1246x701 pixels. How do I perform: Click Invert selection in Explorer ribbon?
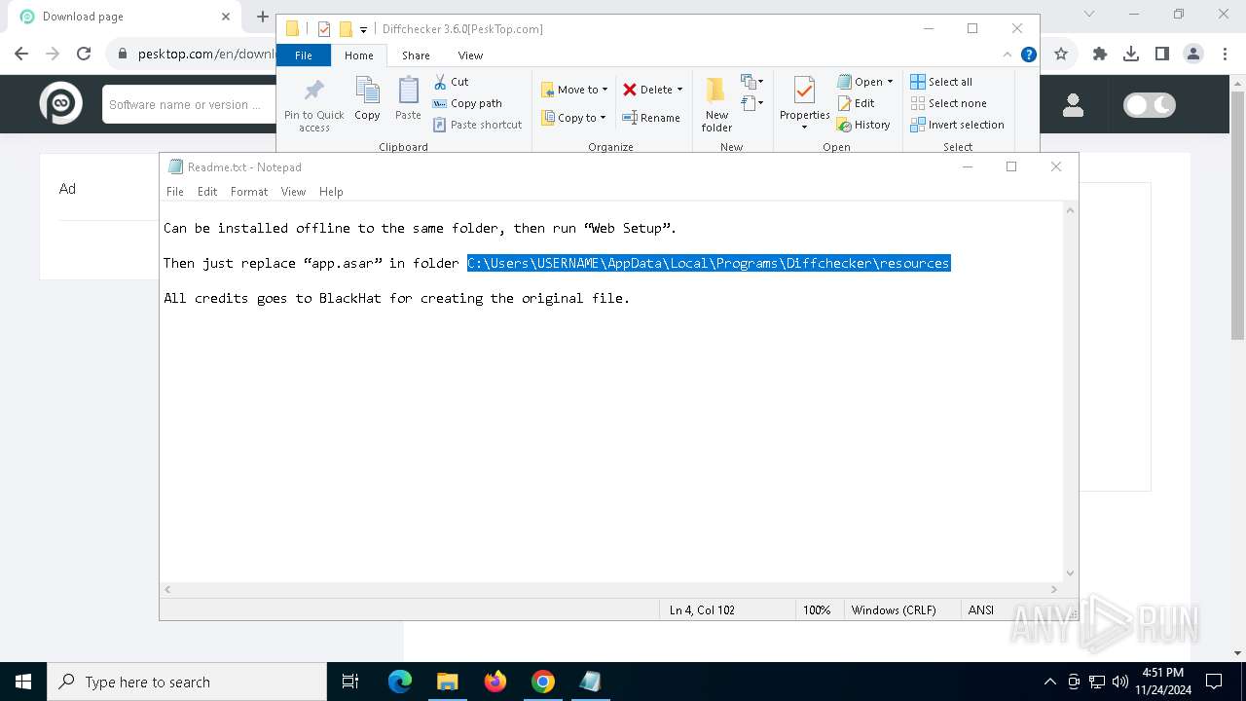pyautogui.click(x=957, y=125)
